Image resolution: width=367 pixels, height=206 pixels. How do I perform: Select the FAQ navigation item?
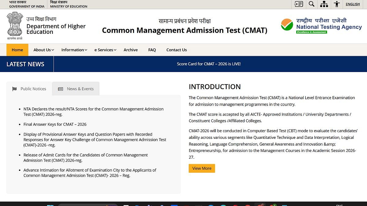(152, 50)
